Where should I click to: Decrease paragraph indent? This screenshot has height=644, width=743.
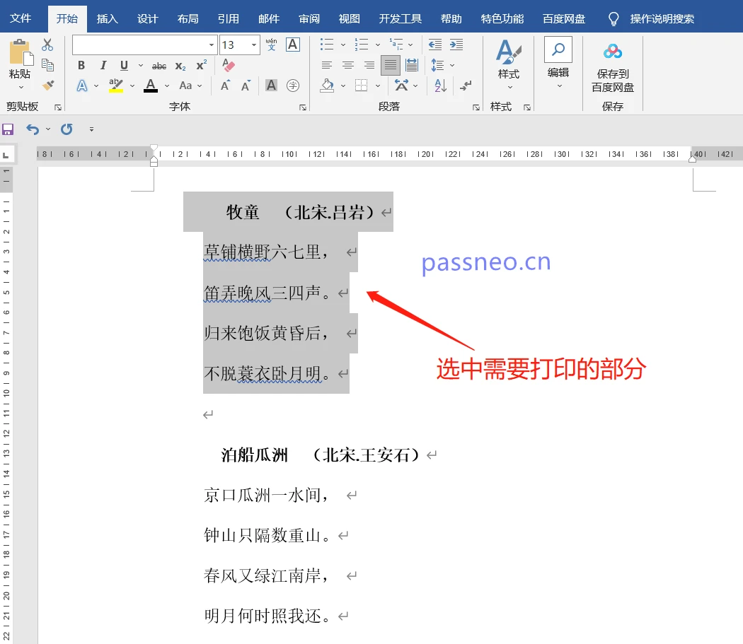(435, 45)
